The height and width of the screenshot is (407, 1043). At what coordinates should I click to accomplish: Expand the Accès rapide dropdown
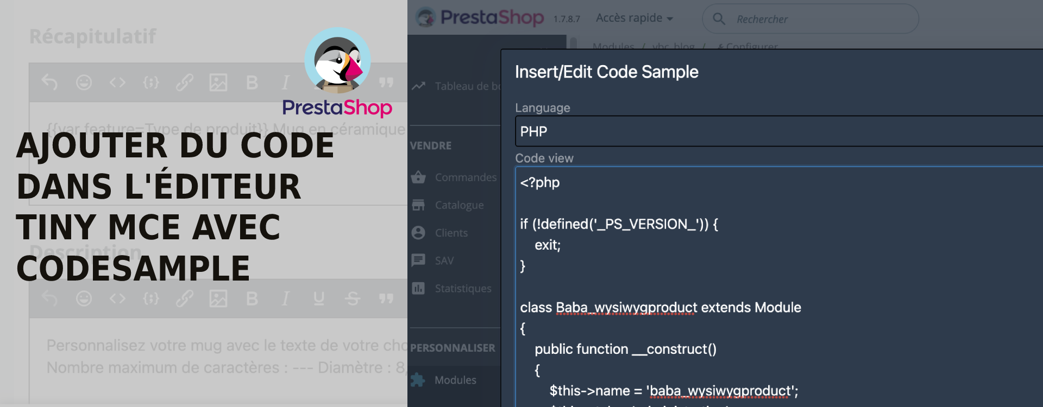634,18
